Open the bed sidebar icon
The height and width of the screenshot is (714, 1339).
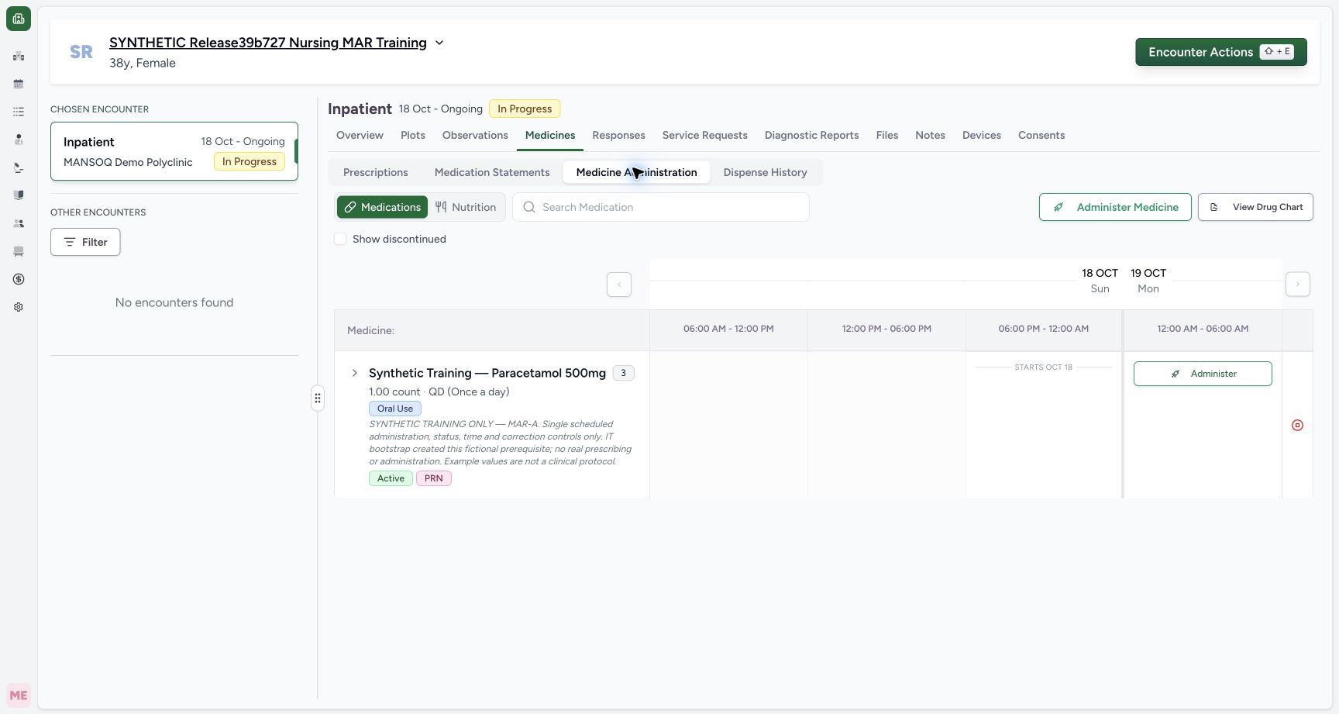point(19,251)
